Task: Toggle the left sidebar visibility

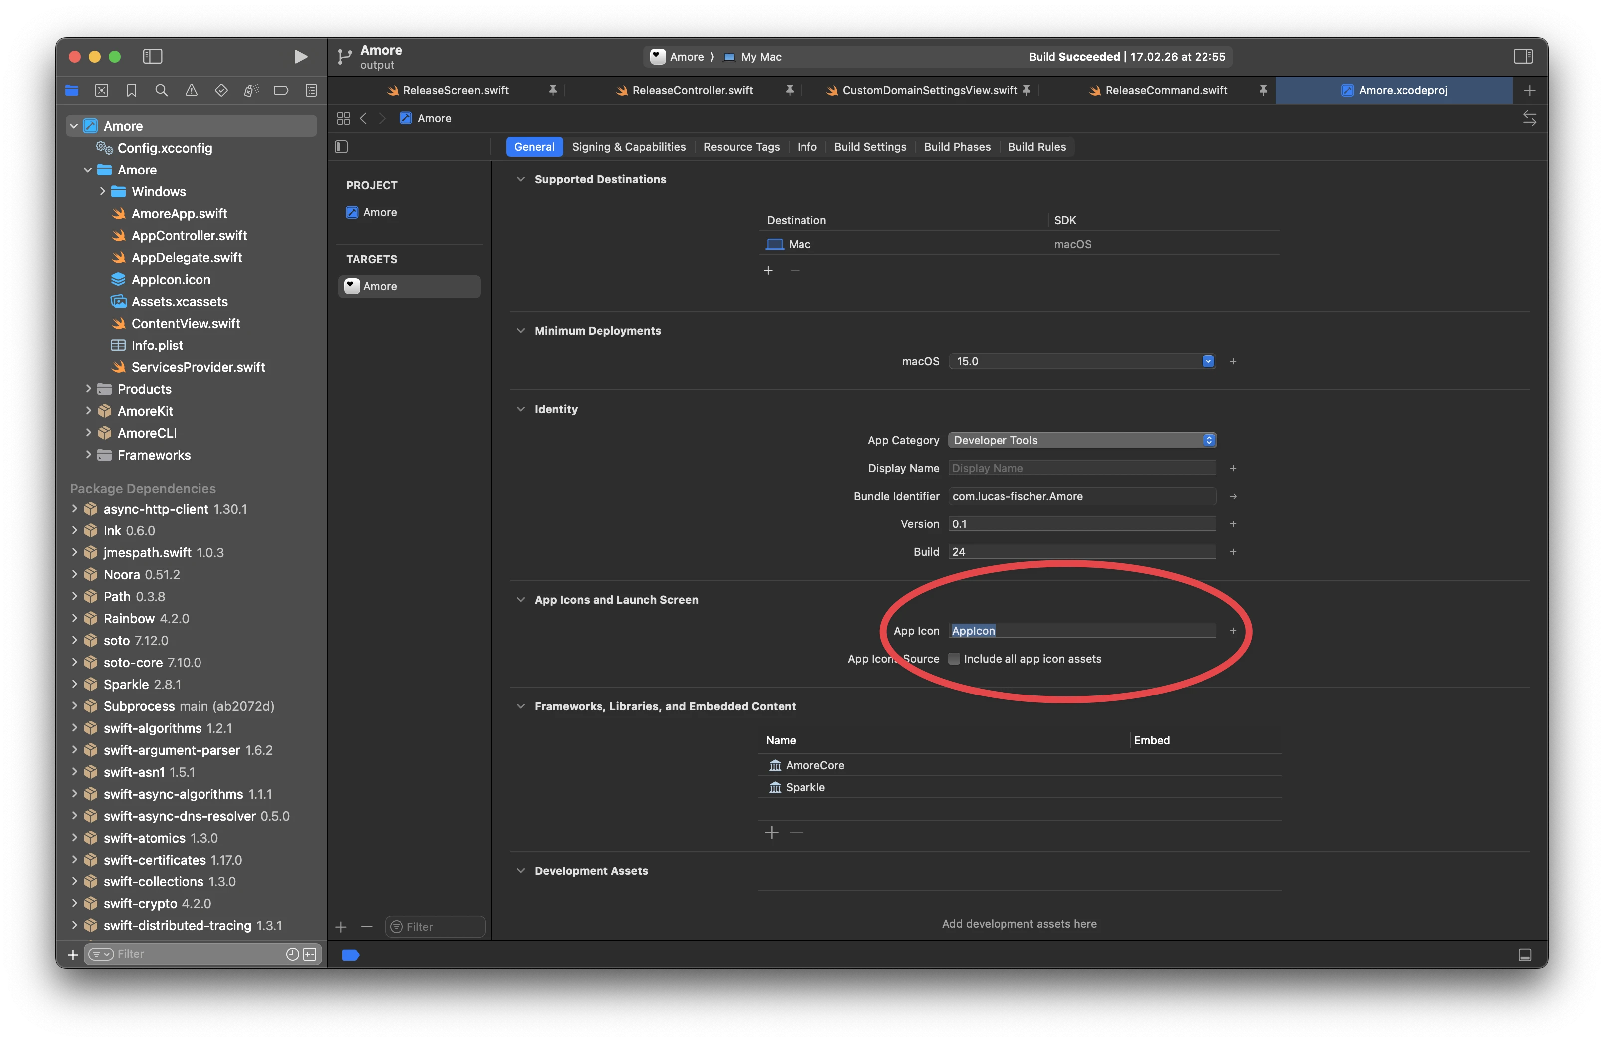Action: (152, 56)
